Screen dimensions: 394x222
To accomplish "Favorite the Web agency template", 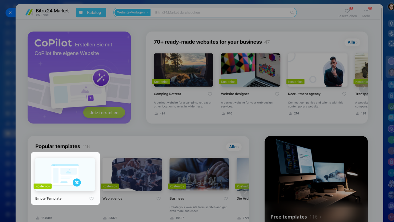I will (x=159, y=198).
